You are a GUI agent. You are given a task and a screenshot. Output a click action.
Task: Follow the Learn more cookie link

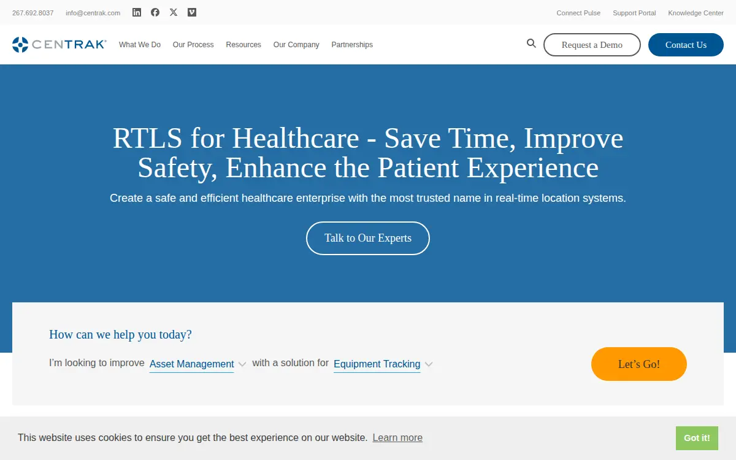pos(397,438)
